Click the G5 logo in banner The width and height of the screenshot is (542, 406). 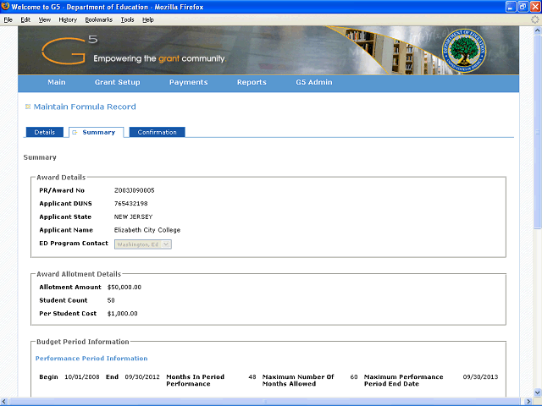coord(69,51)
